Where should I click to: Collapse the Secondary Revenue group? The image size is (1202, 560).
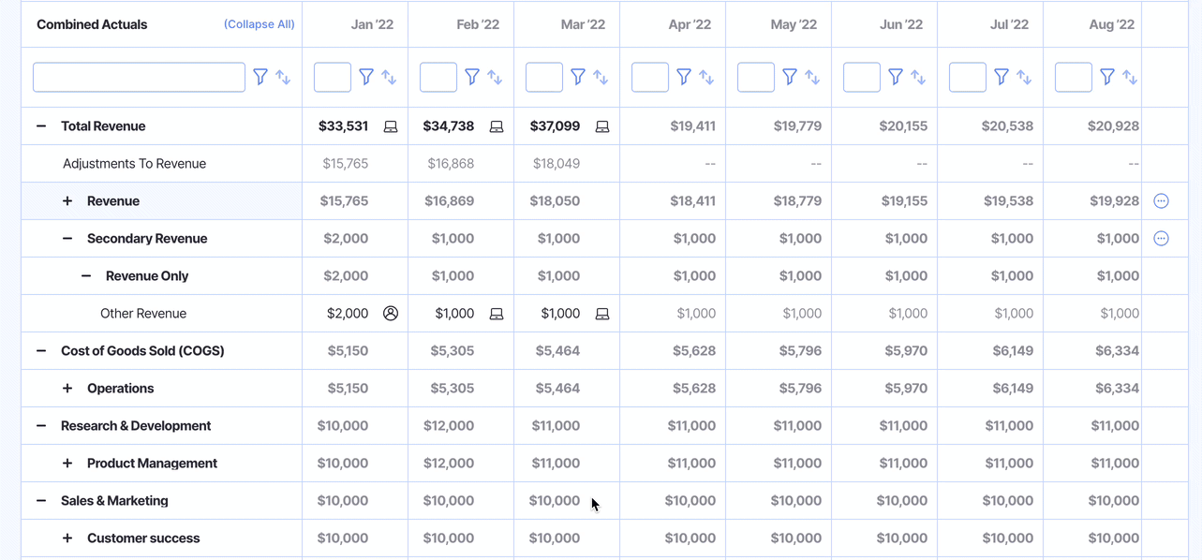pos(67,239)
